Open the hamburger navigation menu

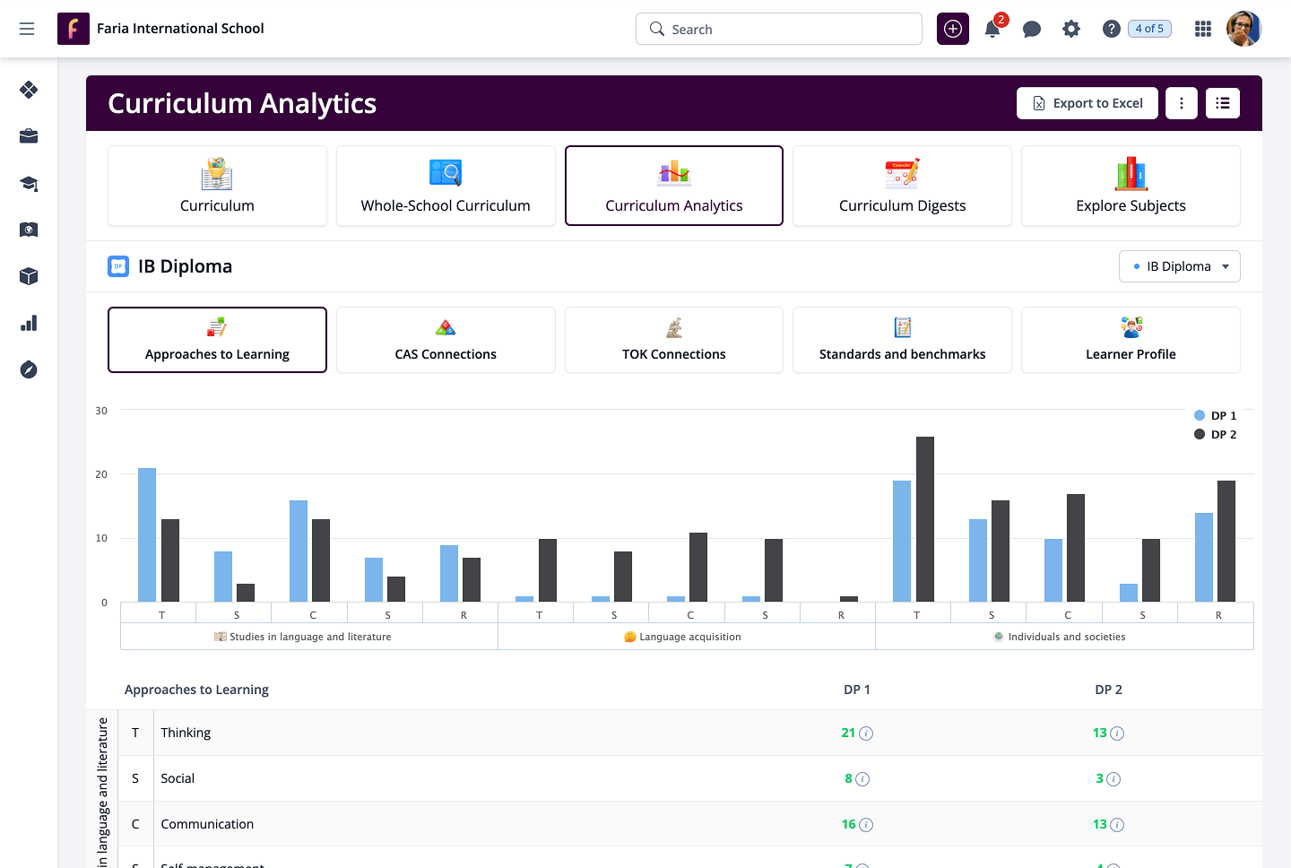27,29
